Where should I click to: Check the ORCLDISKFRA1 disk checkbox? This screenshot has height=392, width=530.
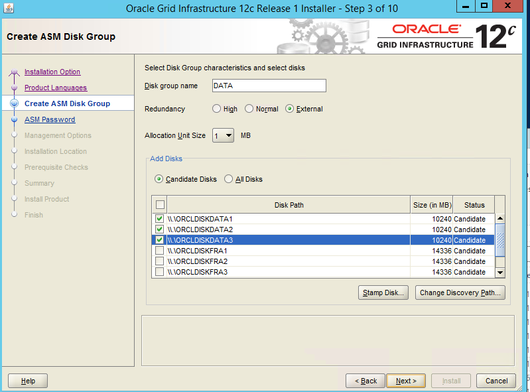[159, 251]
